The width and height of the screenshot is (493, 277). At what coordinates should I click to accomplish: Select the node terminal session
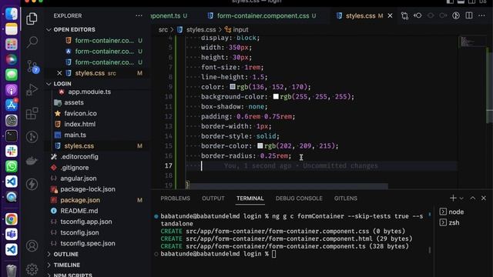coord(452,212)
